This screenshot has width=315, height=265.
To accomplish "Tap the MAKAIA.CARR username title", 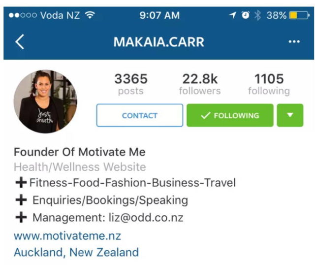I will click(x=158, y=42).
